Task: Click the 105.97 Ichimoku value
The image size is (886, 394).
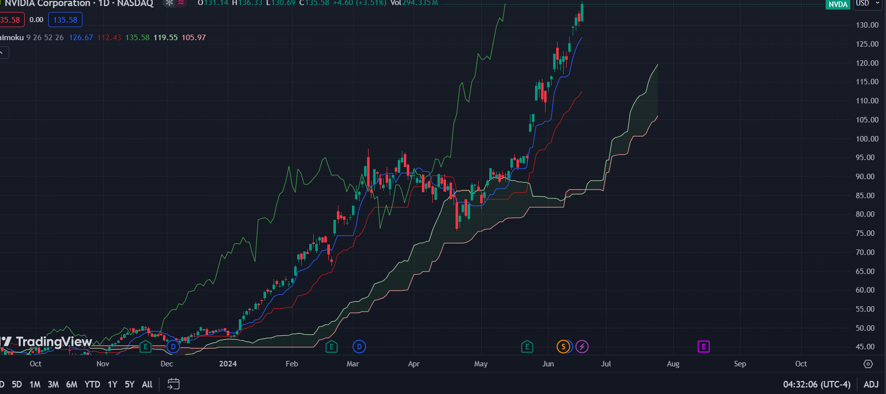Action: pos(194,38)
